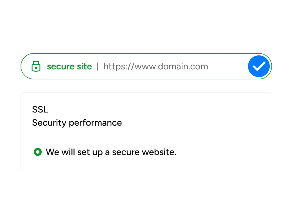Click the word 'site' in green label
This screenshot has height=217, width=292.
point(84,67)
